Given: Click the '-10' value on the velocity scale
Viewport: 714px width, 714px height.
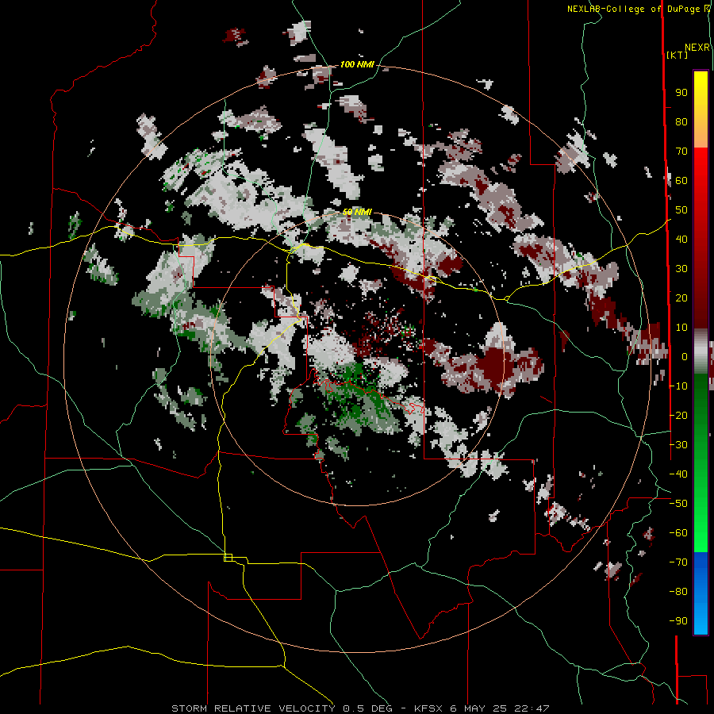Looking at the screenshot, I should pyautogui.click(x=678, y=386).
